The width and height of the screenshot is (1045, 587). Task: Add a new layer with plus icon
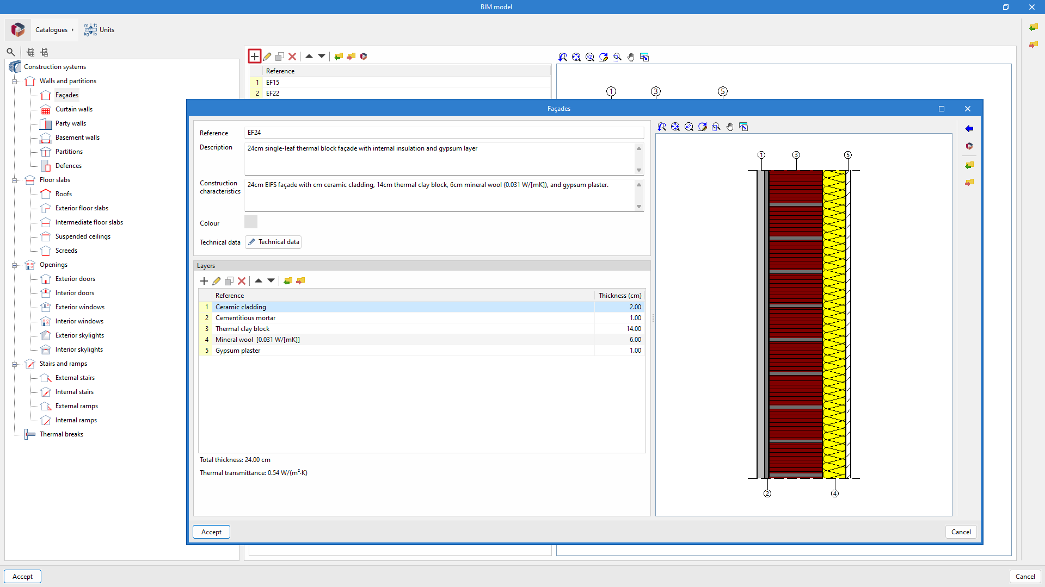point(204,281)
